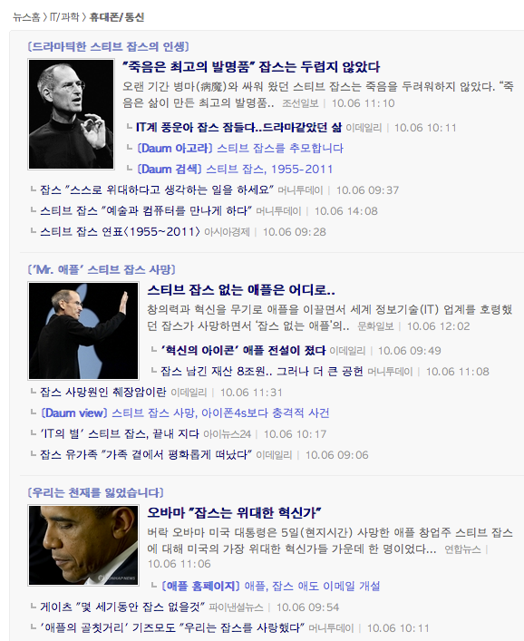
Task: Open headline 스티브 잡스 없는 애플은 어디로
Action: 241,290
